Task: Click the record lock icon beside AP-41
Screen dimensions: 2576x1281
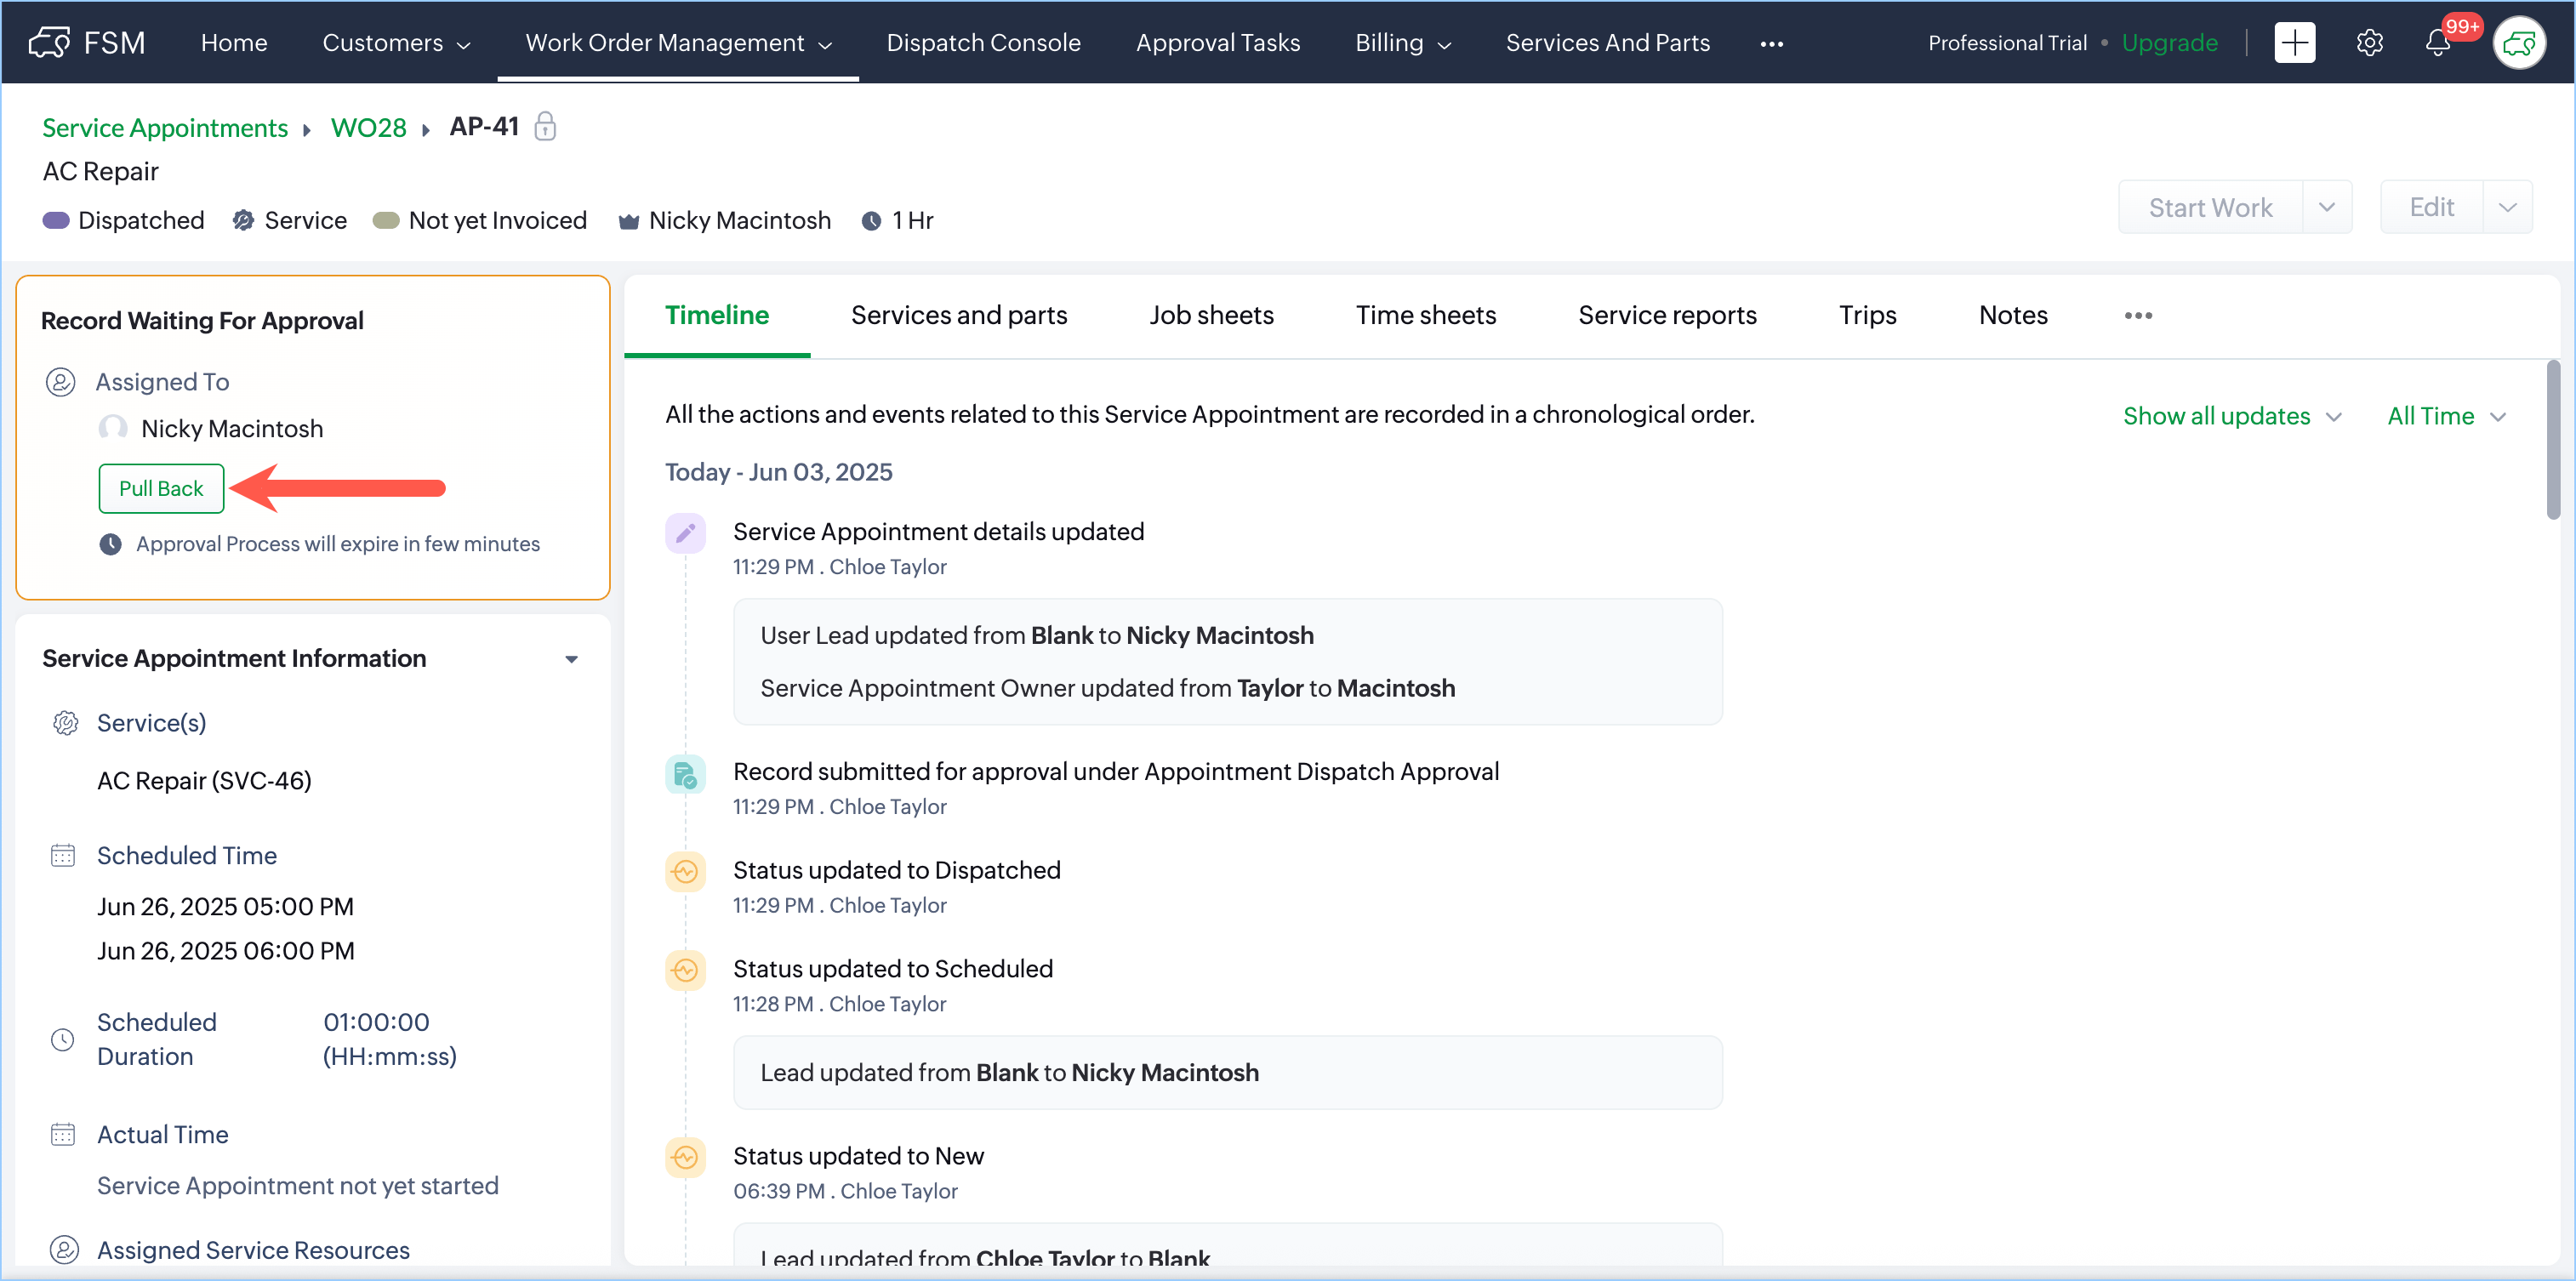Action: (545, 127)
